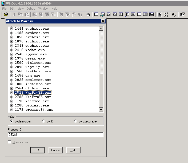This screenshot has width=188, height=163.
Task: Select the 2788 WmiPrvSE.exe row
Action: (x=33, y=97)
